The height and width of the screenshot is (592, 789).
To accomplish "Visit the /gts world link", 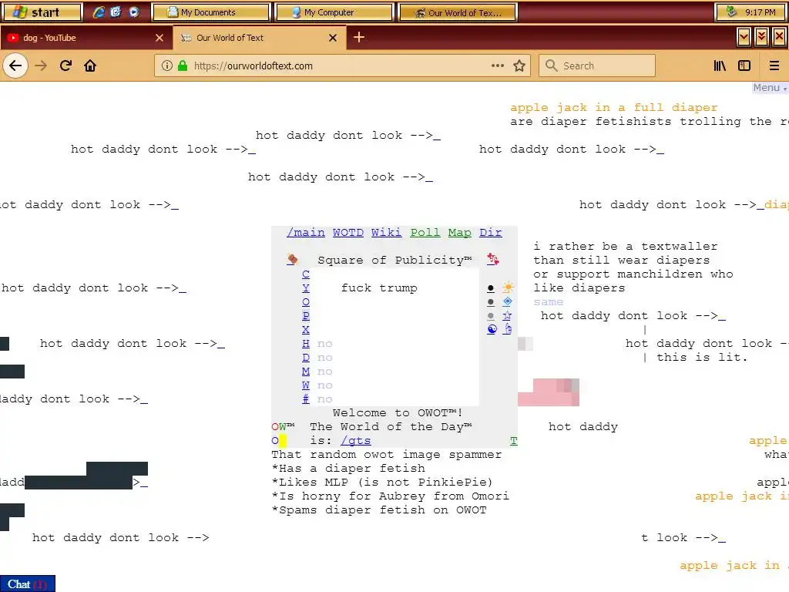I will 355,440.
